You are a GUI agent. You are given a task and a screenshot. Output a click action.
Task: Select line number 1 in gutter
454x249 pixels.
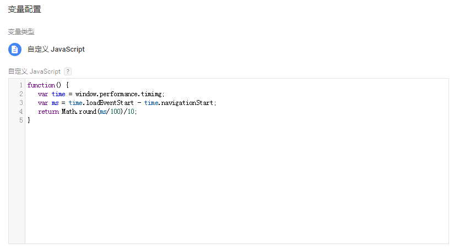tap(21, 85)
